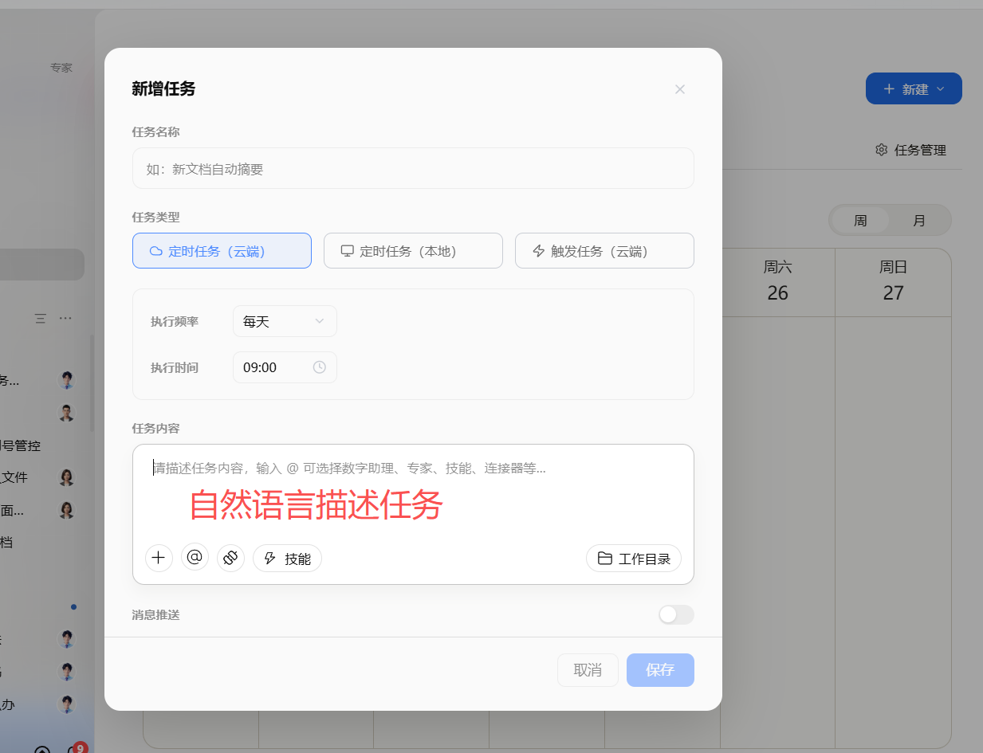Click the plus icon under task content
Image resolution: width=983 pixels, height=753 pixels.
click(159, 558)
